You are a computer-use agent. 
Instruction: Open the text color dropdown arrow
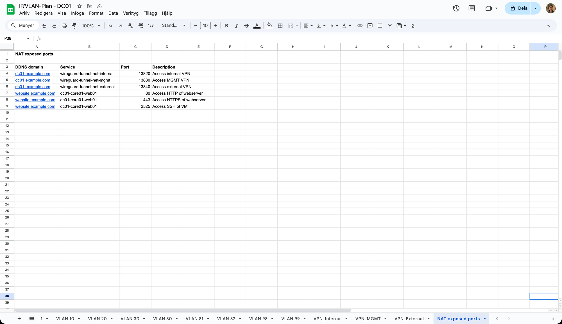pyautogui.click(x=350, y=26)
